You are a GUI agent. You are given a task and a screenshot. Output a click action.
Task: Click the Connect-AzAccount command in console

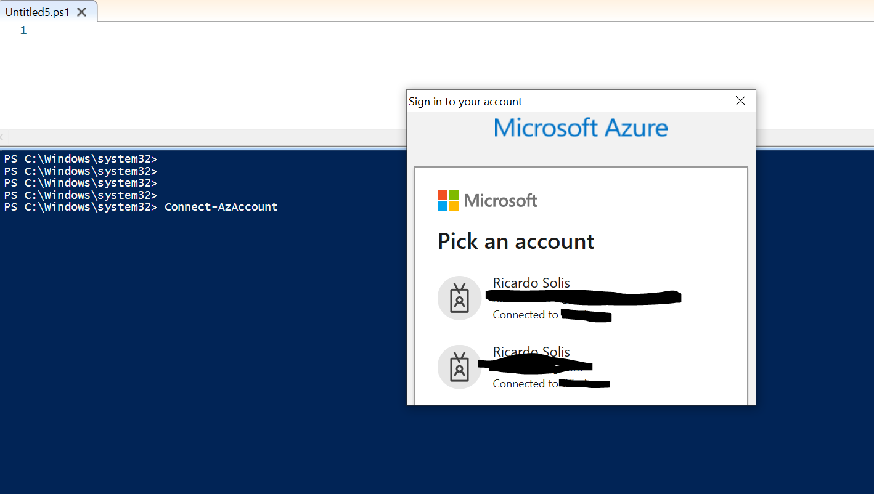[221, 207]
